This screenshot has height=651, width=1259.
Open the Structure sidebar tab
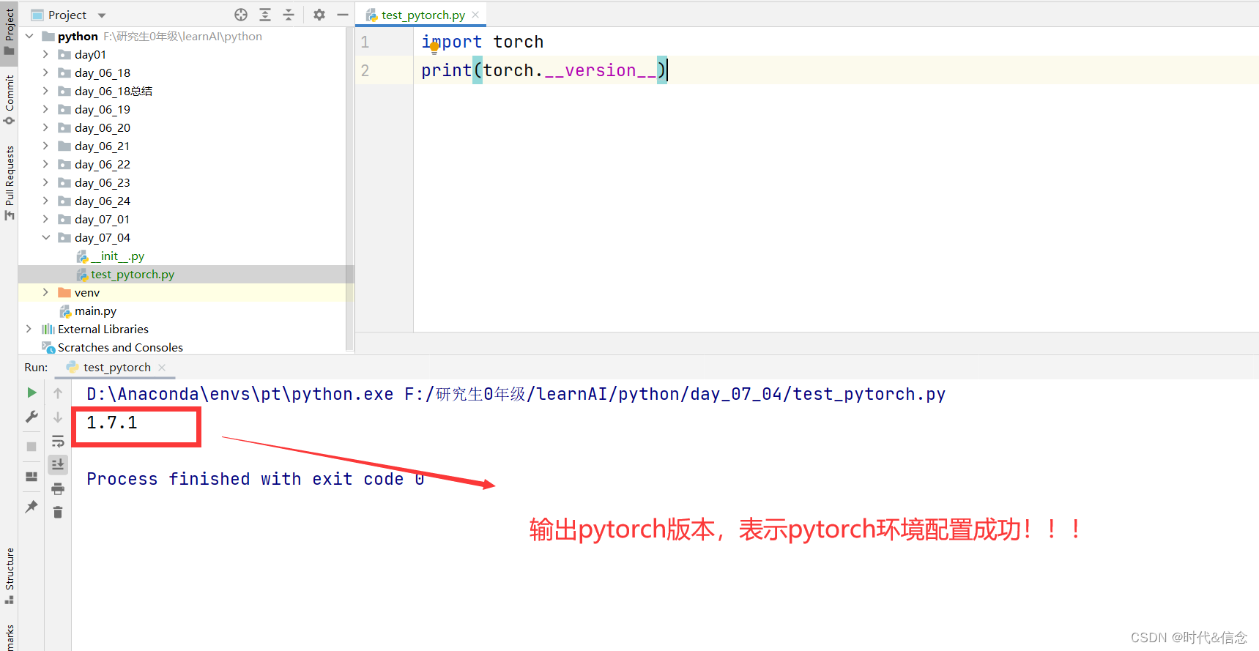[9, 576]
